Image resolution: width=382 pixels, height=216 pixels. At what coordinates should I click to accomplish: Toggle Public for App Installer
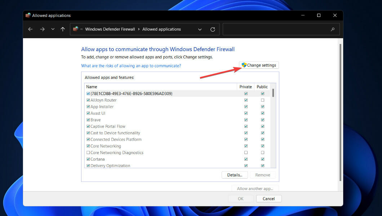[x=262, y=107]
